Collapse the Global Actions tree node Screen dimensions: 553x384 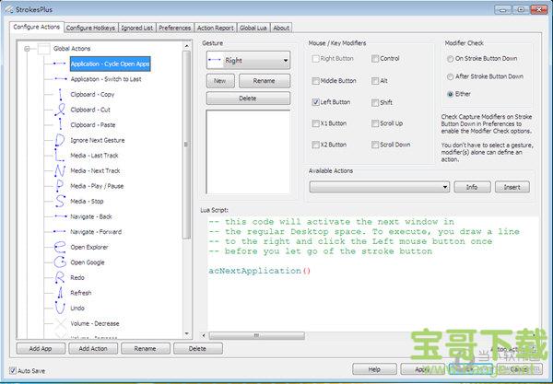coord(27,49)
